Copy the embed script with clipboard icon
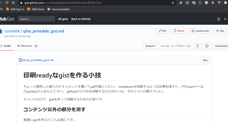The image size is (228, 123). click(x=197, y=46)
